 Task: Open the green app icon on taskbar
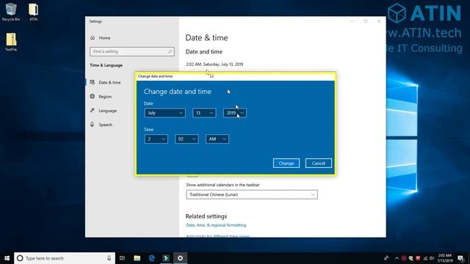click(x=166, y=258)
